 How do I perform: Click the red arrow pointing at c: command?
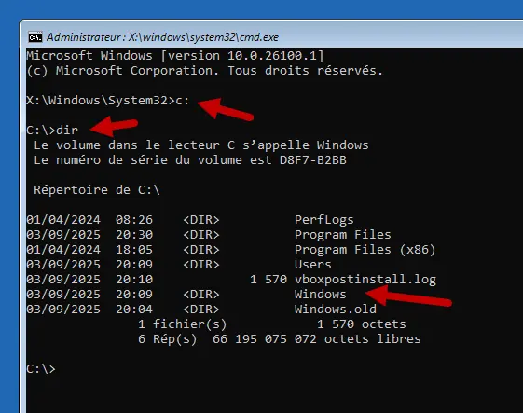[226, 109]
